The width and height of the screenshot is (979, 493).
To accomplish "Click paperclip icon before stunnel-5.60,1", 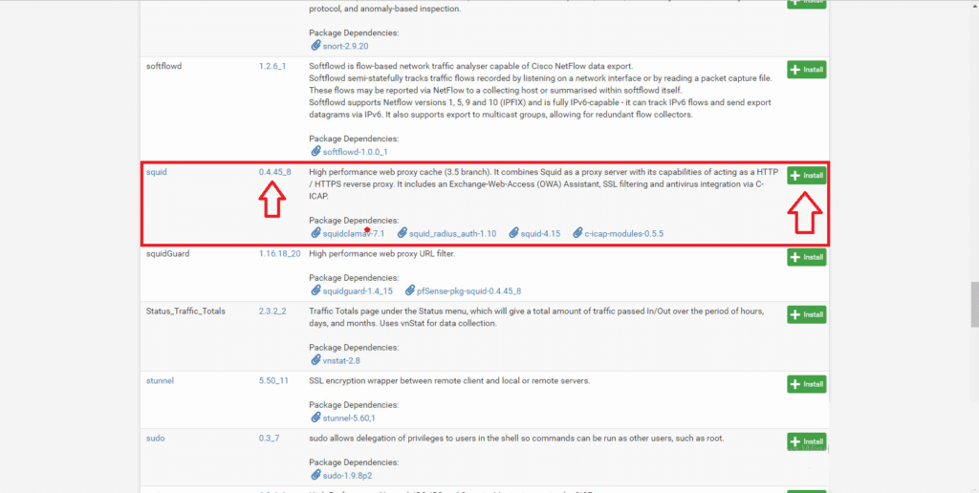I will click(315, 418).
